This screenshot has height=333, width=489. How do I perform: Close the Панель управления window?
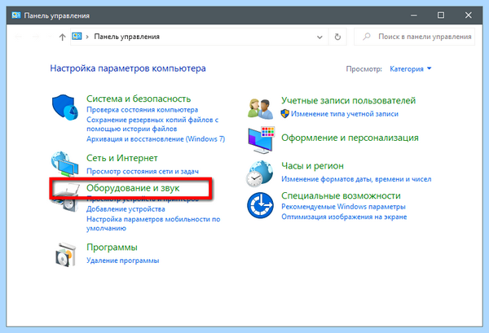click(469, 15)
